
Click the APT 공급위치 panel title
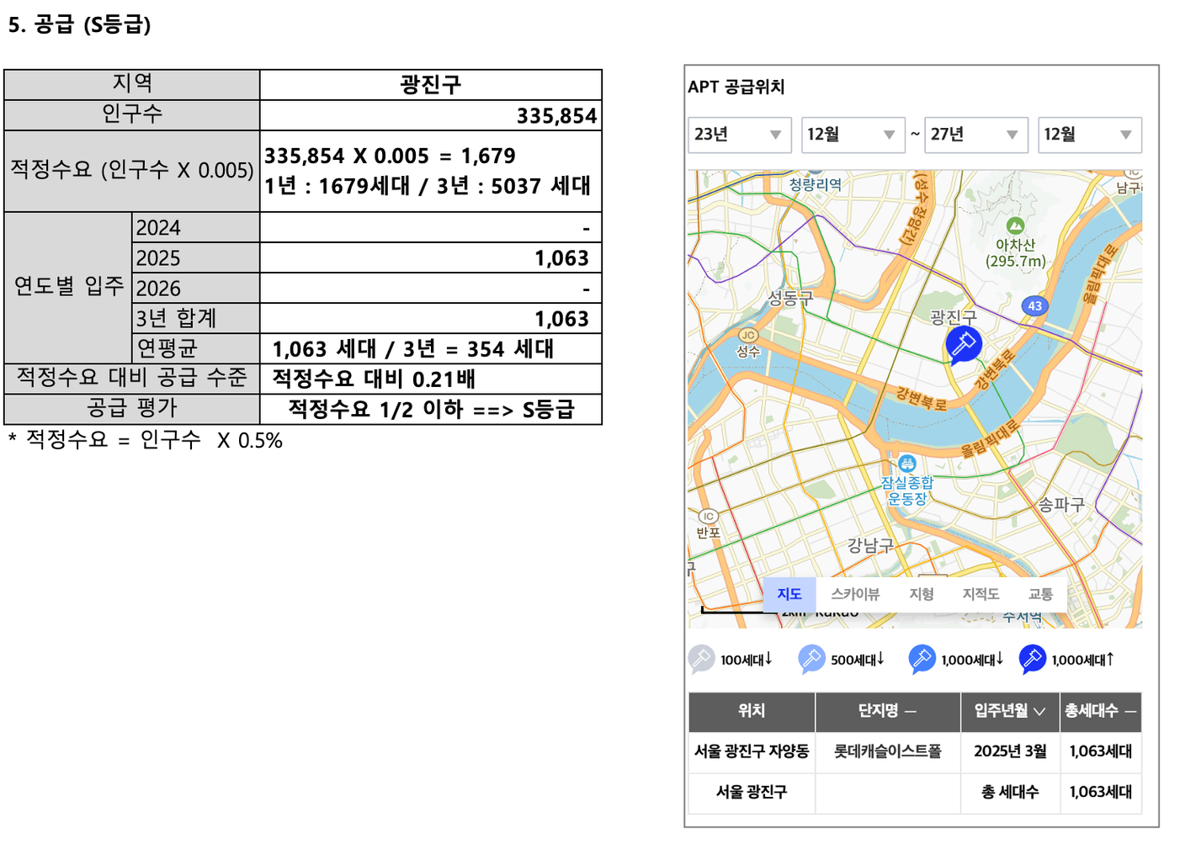[736, 87]
